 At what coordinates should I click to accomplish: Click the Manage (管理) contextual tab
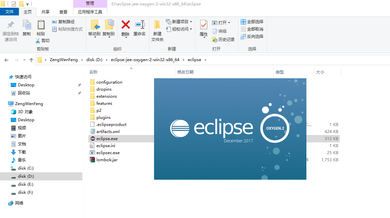point(90,3)
